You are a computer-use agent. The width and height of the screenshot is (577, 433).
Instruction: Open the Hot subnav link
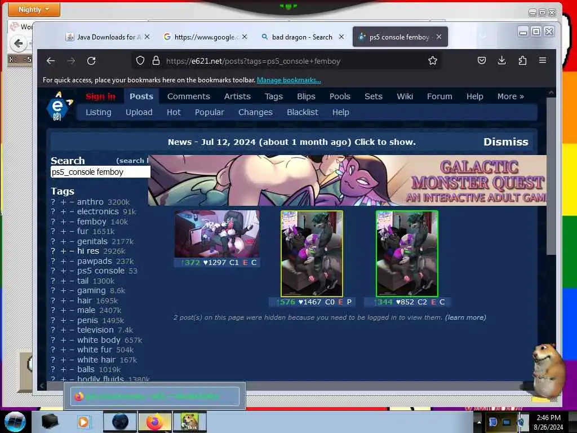[x=174, y=112]
